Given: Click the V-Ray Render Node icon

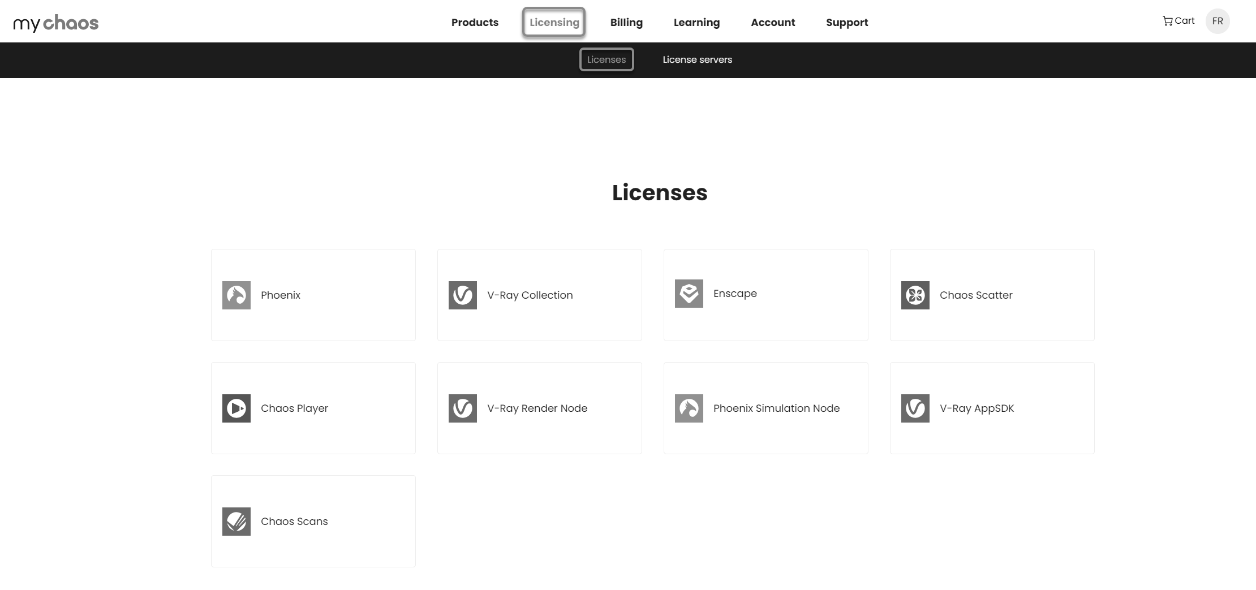Looking at the screenshot, I should point(463,408).
